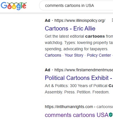This screenshot has width=113, height=119.
Task: Click the Eric Allie ad description text
Action: click(79, 43)
